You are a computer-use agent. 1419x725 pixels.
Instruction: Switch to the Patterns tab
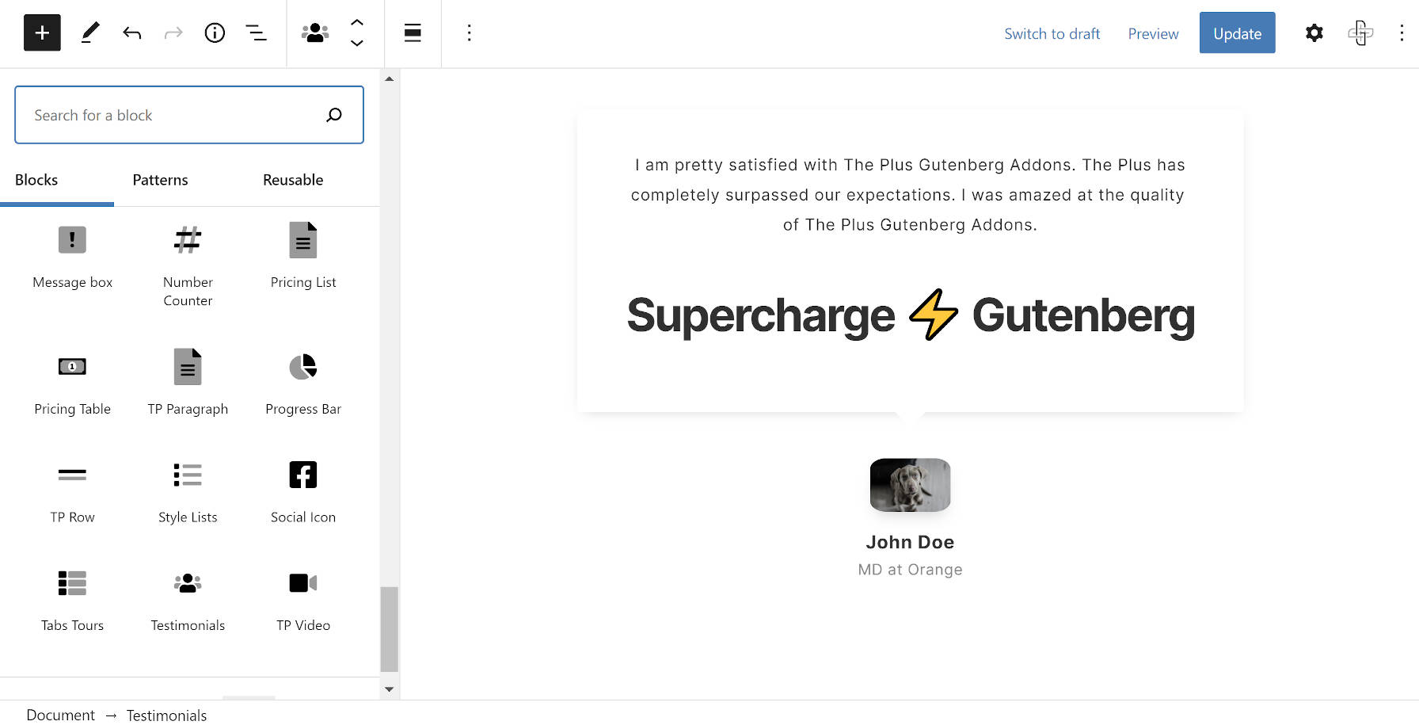point(160,180)
